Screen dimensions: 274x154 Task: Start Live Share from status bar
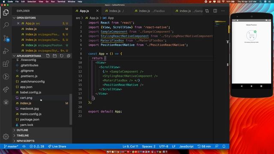click(57, 146)
